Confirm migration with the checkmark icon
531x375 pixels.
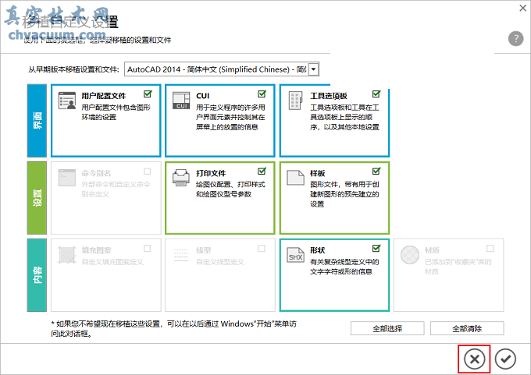coord(506,359)
